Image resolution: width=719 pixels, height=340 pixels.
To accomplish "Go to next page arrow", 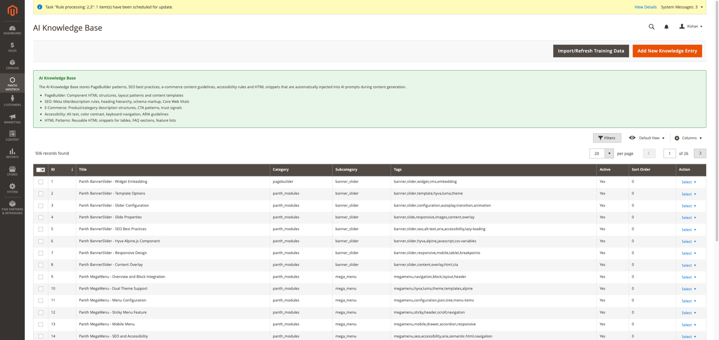I will click(700, 153).
